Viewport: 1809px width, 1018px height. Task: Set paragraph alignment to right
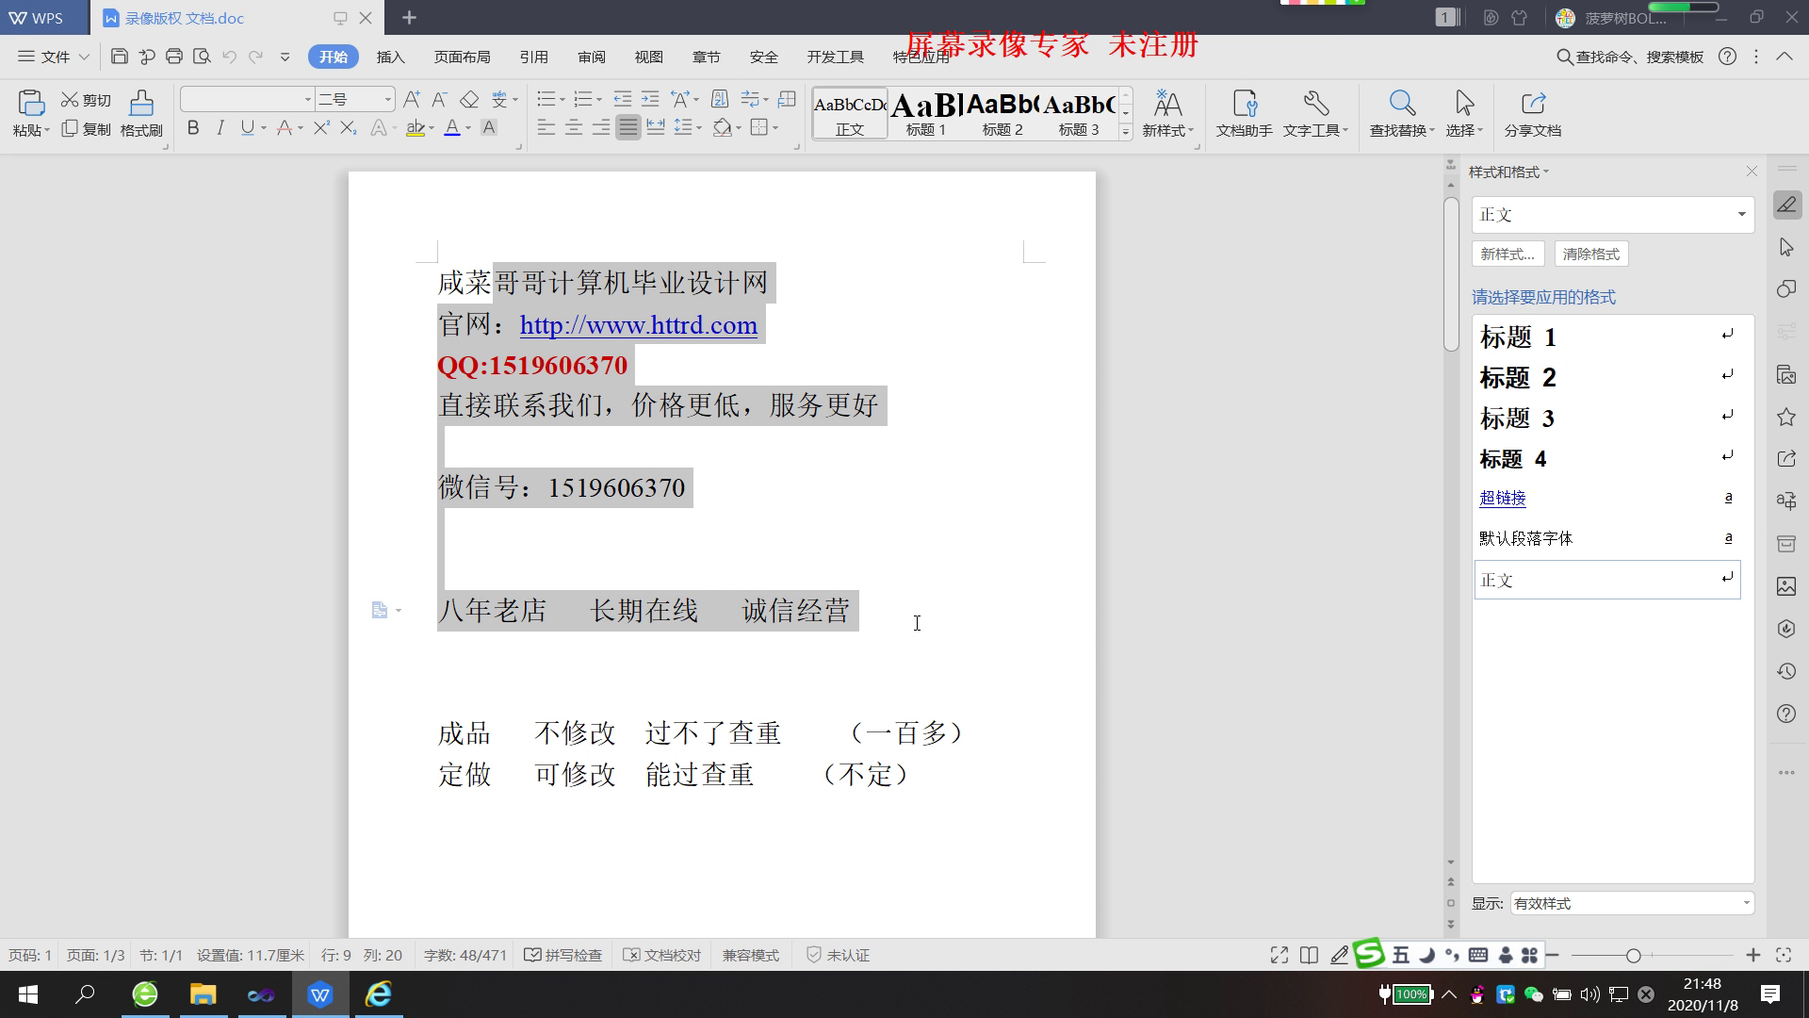[601, 127]
